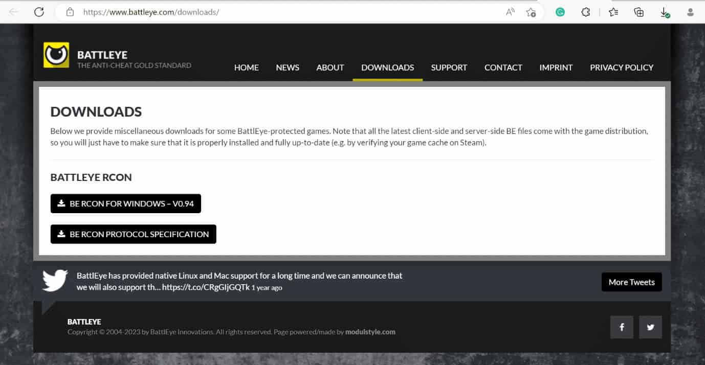Image resolution: width=705 pixels, height=365 pixels.
Task: Click the BattlEye yellow logo
Action: (56, 55)
